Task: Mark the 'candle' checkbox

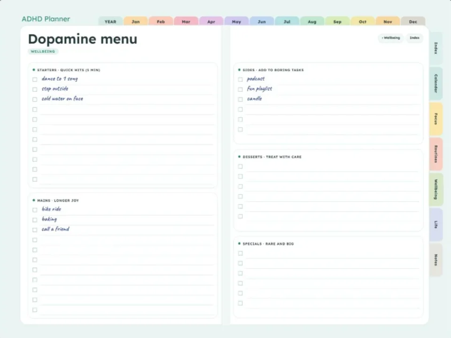Action: (x=240, y=99)
